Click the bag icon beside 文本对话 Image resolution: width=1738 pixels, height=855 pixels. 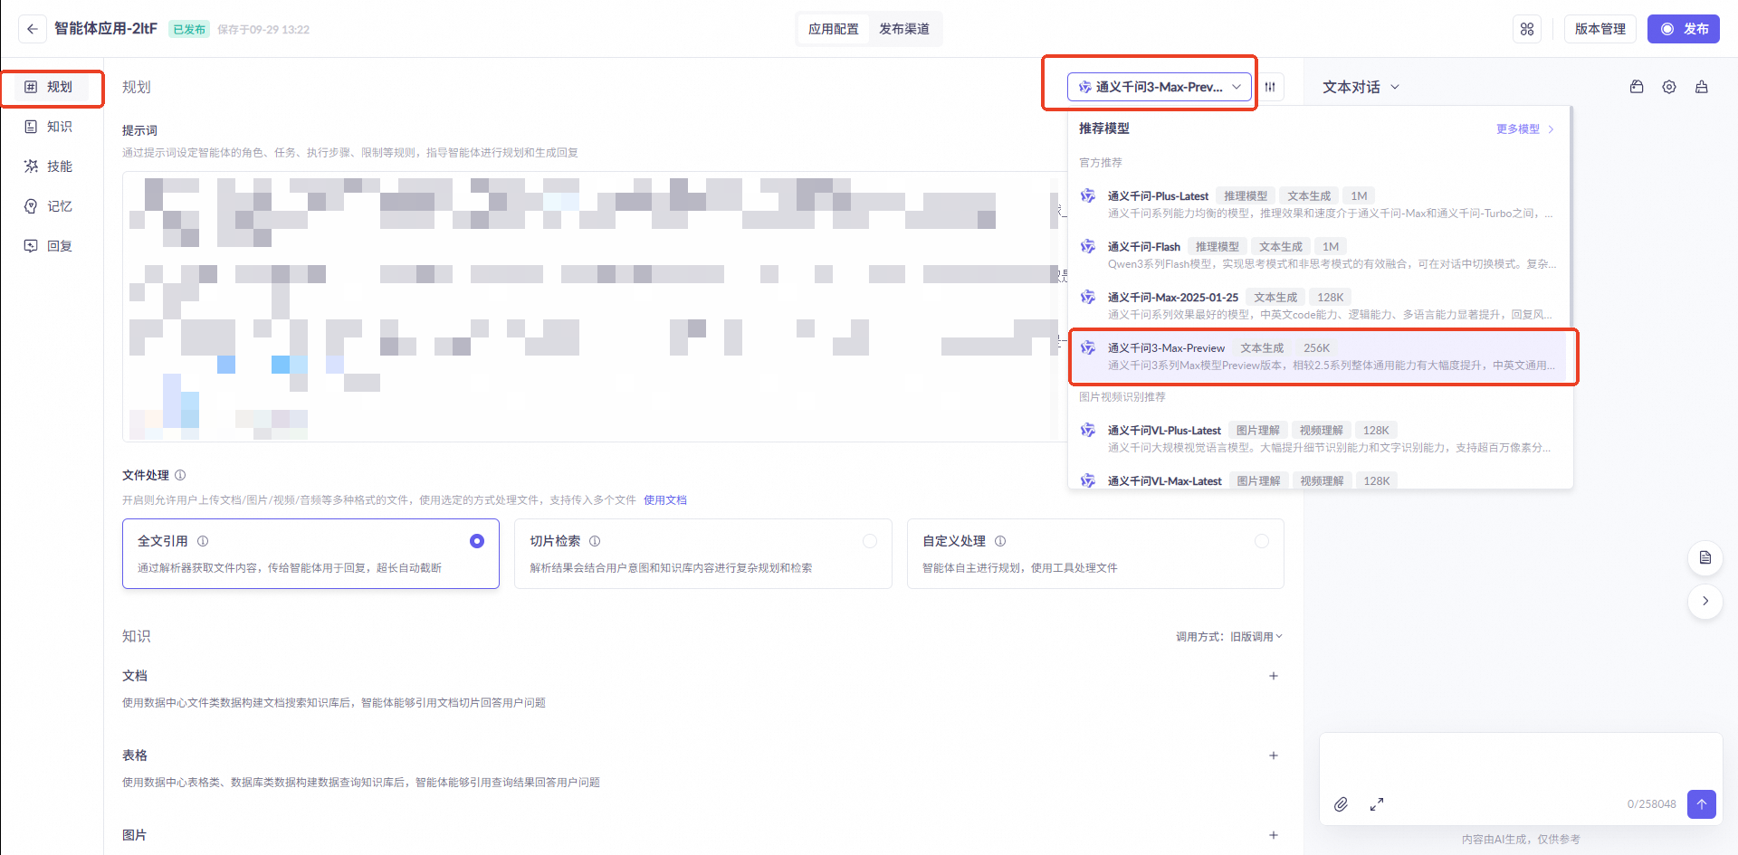click(x=1637, y=87)
